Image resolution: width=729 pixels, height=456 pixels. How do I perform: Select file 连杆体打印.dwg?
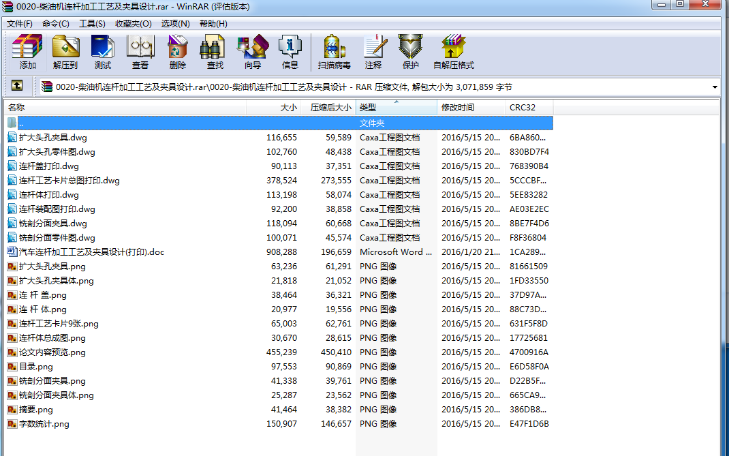tap(49, 195)
